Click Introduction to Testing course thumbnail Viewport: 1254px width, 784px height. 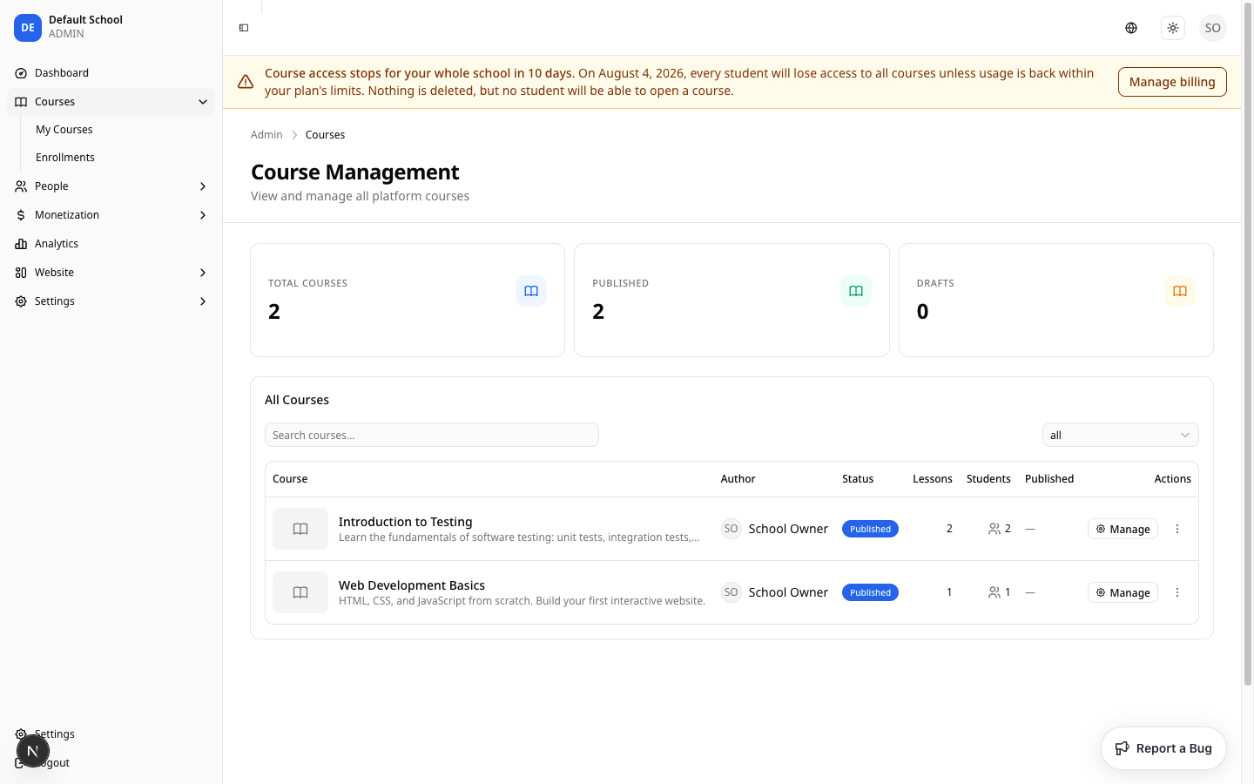(300, 529)
